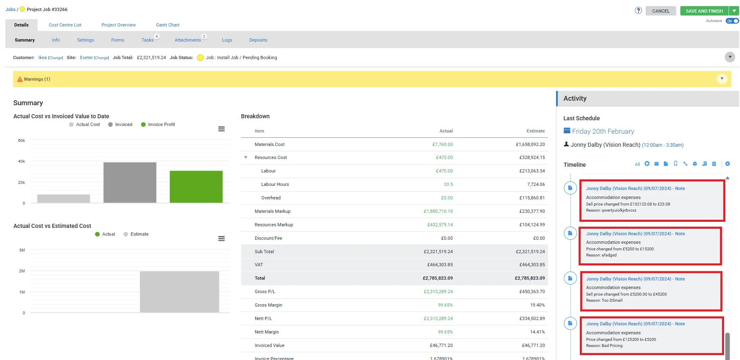Image resolution: width=740 pixels, height=360 pixels.
Task: Open Exeter site link
Action: (86, 57)
